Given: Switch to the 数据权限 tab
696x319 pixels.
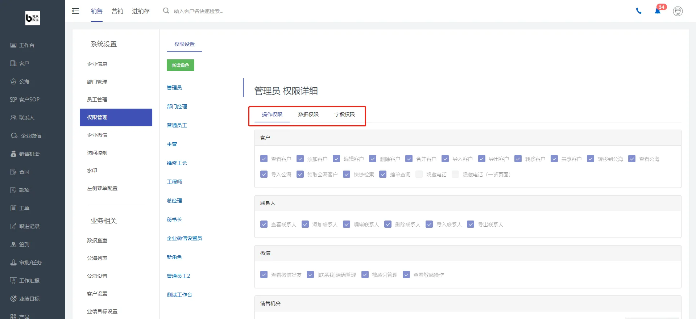Looking at the screenshot, I should tap(308, 114).
